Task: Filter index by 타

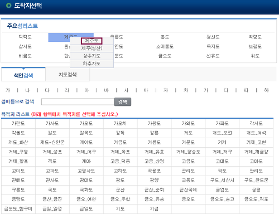Action: pos(226,90)
